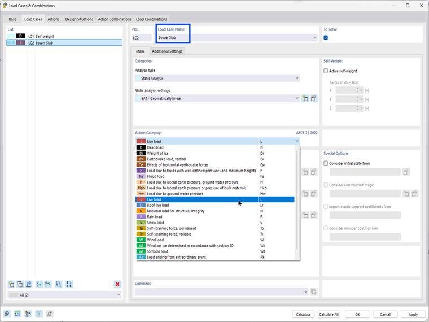Click the sort numbering icon
Screen dimensions: 429x322
[69, 284]
